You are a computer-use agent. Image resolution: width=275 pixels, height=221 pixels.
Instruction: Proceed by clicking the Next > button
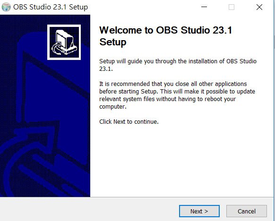199,211
